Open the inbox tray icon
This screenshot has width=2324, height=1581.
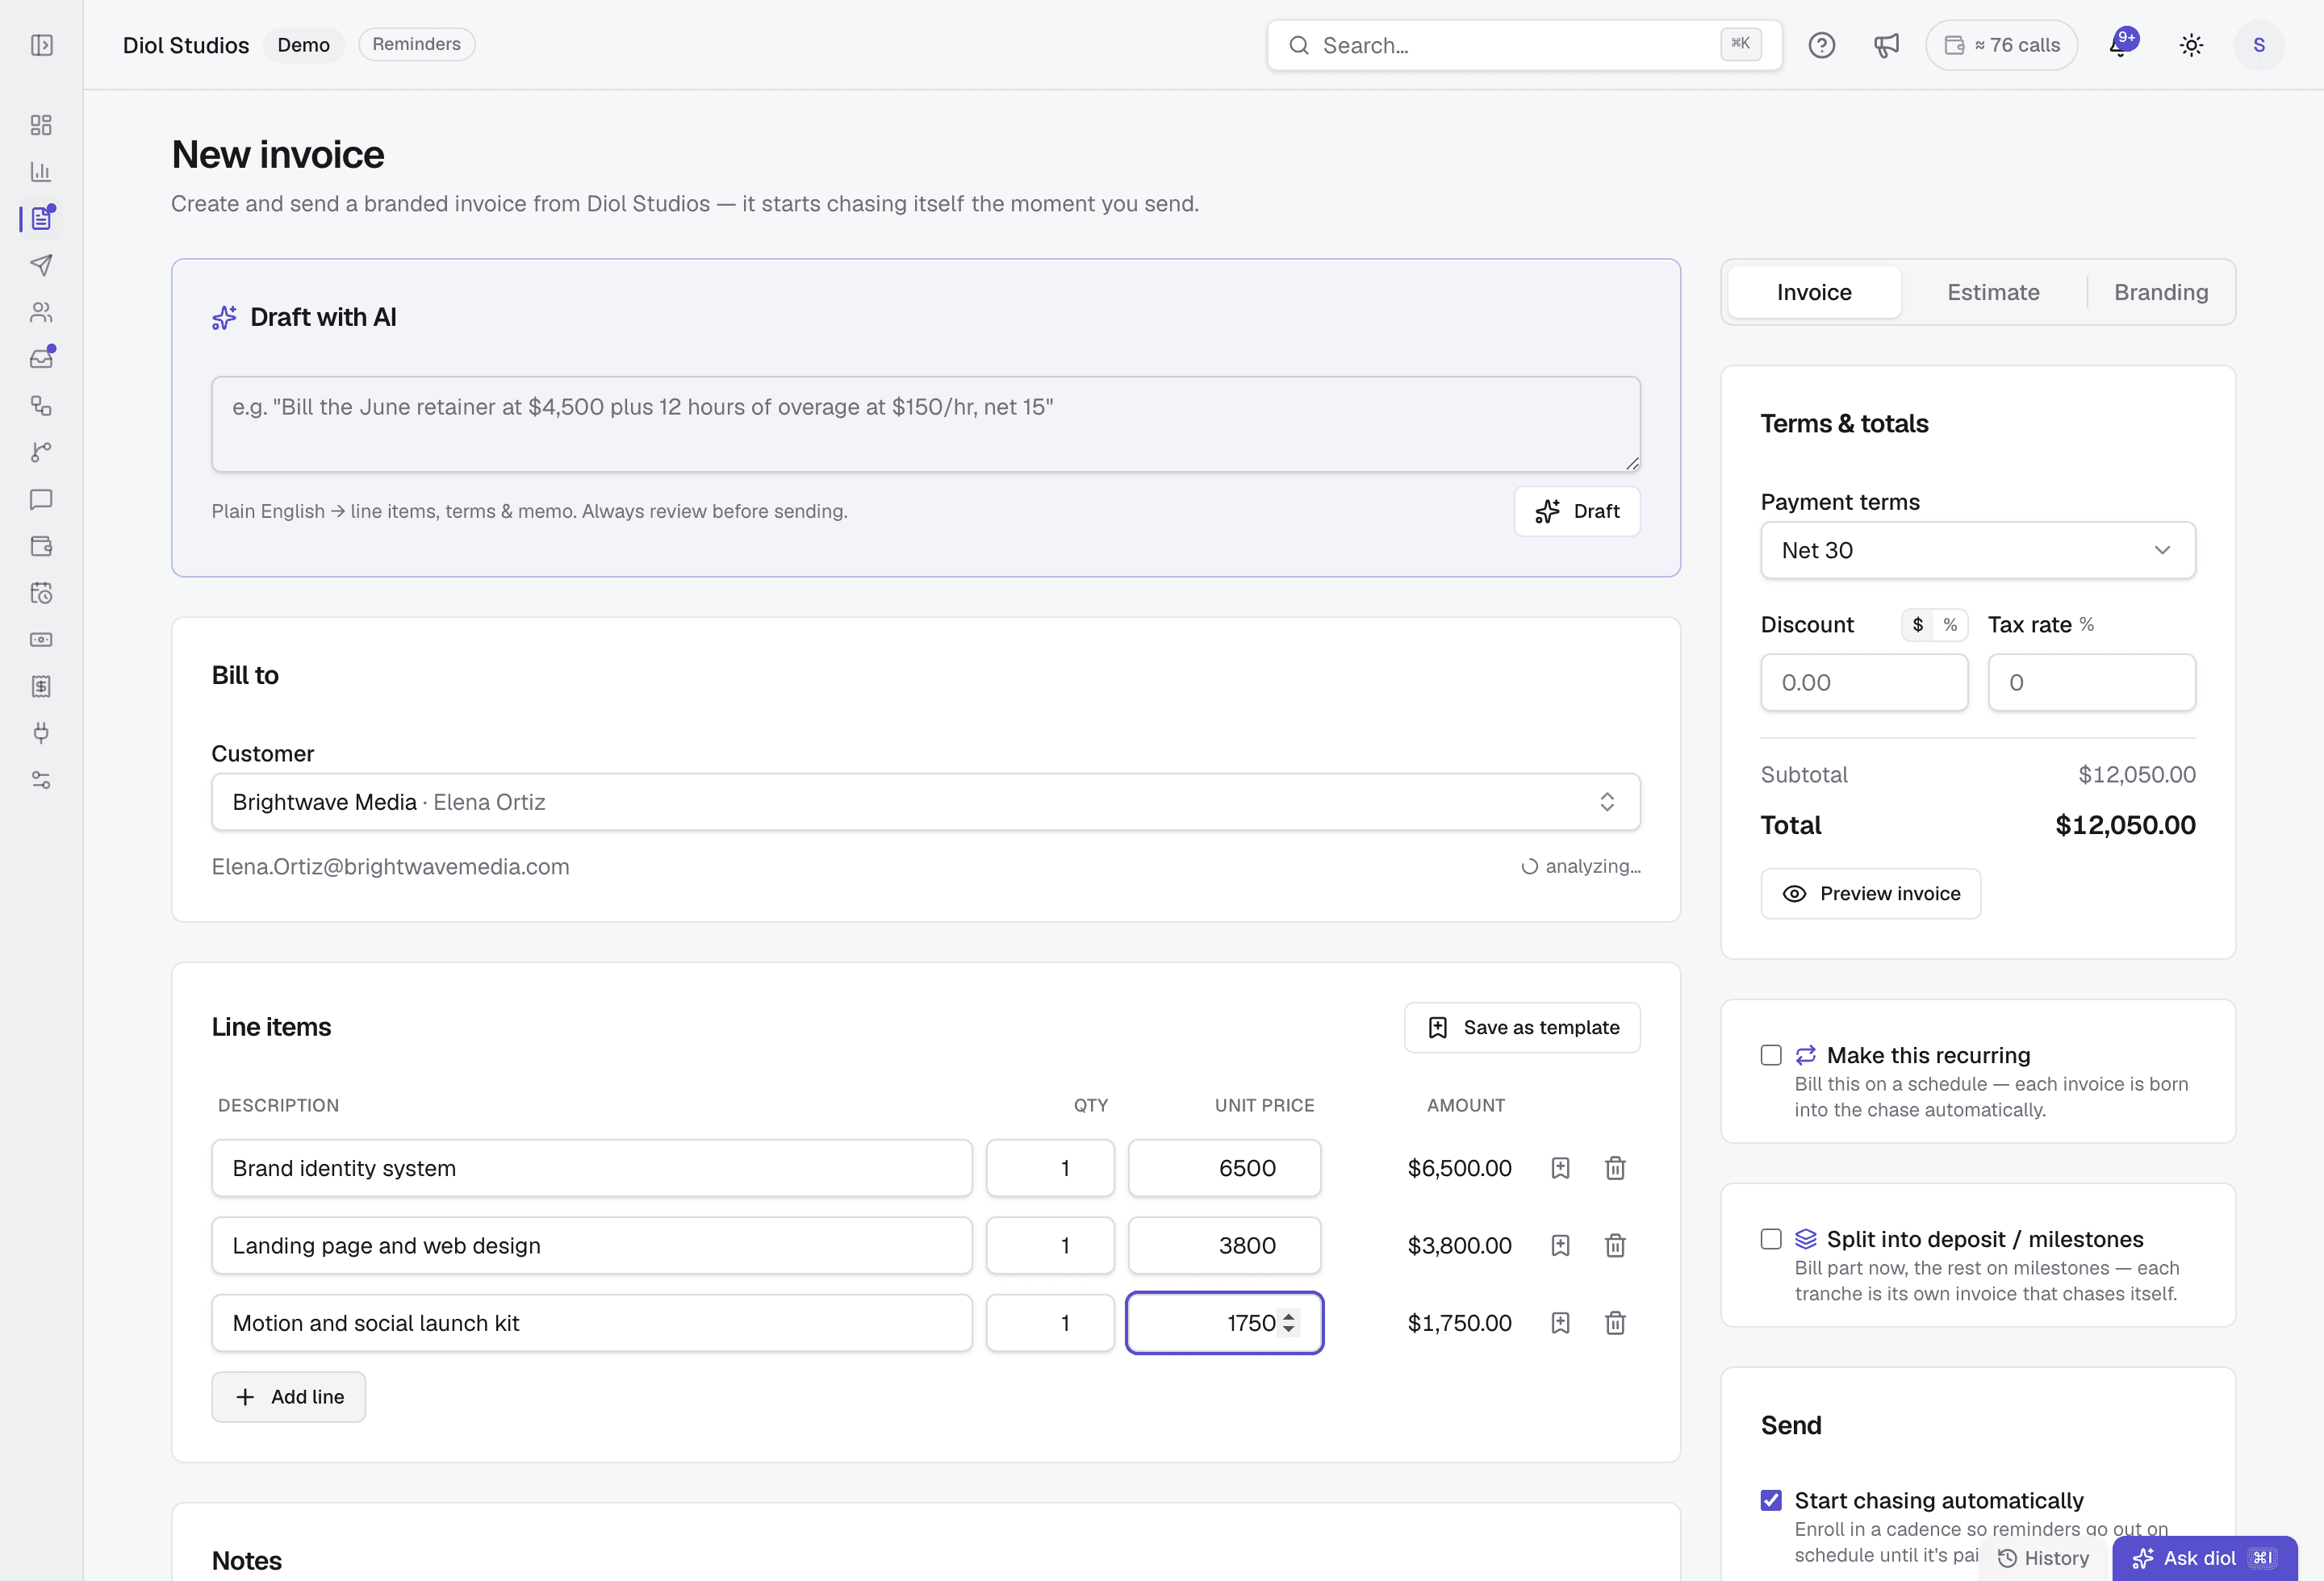(x=41, y=359)
